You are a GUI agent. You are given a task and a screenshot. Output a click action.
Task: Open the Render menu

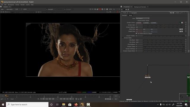point(23,5)
